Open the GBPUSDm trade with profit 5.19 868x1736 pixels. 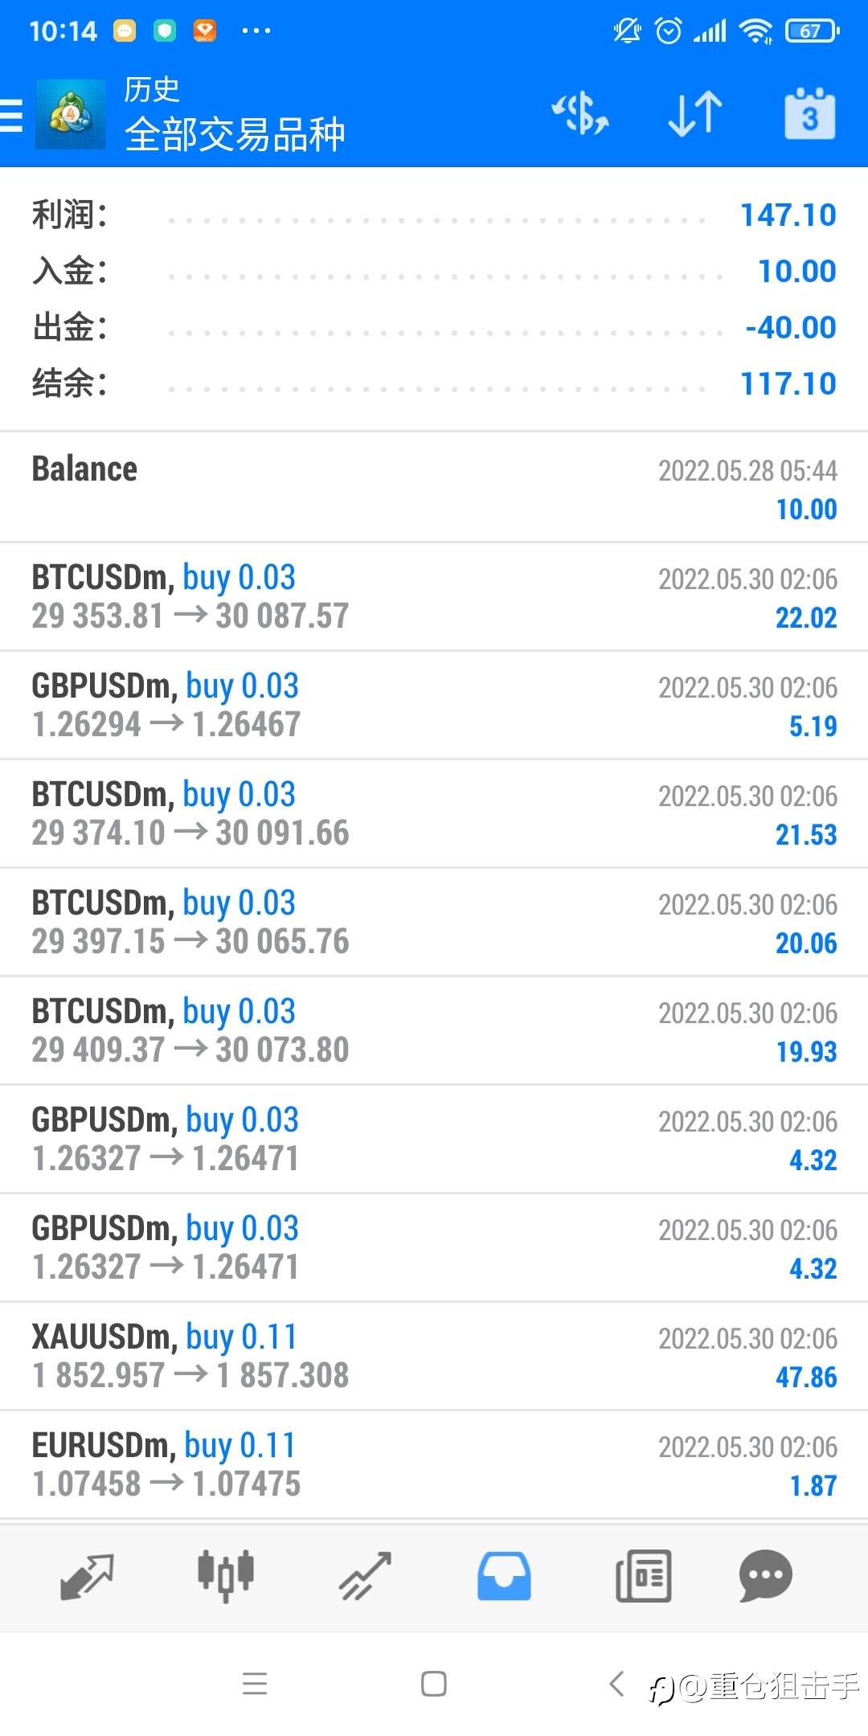coord(434,705)
